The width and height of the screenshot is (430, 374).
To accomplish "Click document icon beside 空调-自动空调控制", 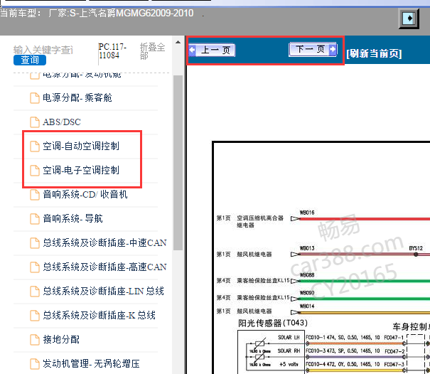I will click(35, 146).
